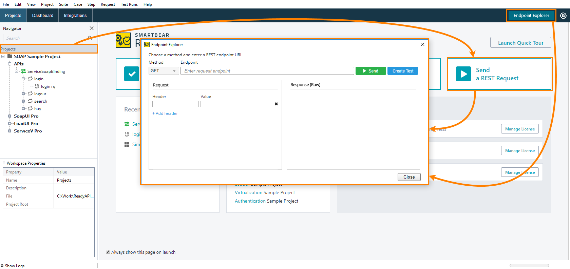570x269 pixels.
Task: Collapse the login operation node
Action: [x=23, y=79]
